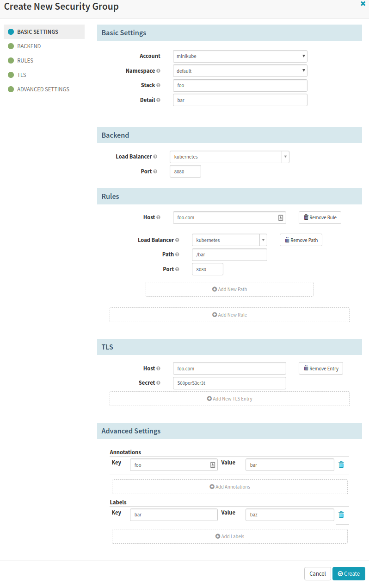This screenshot has width=369, height=585.
Task: Delete the bar label with trash icon
Action: point(341,515)
